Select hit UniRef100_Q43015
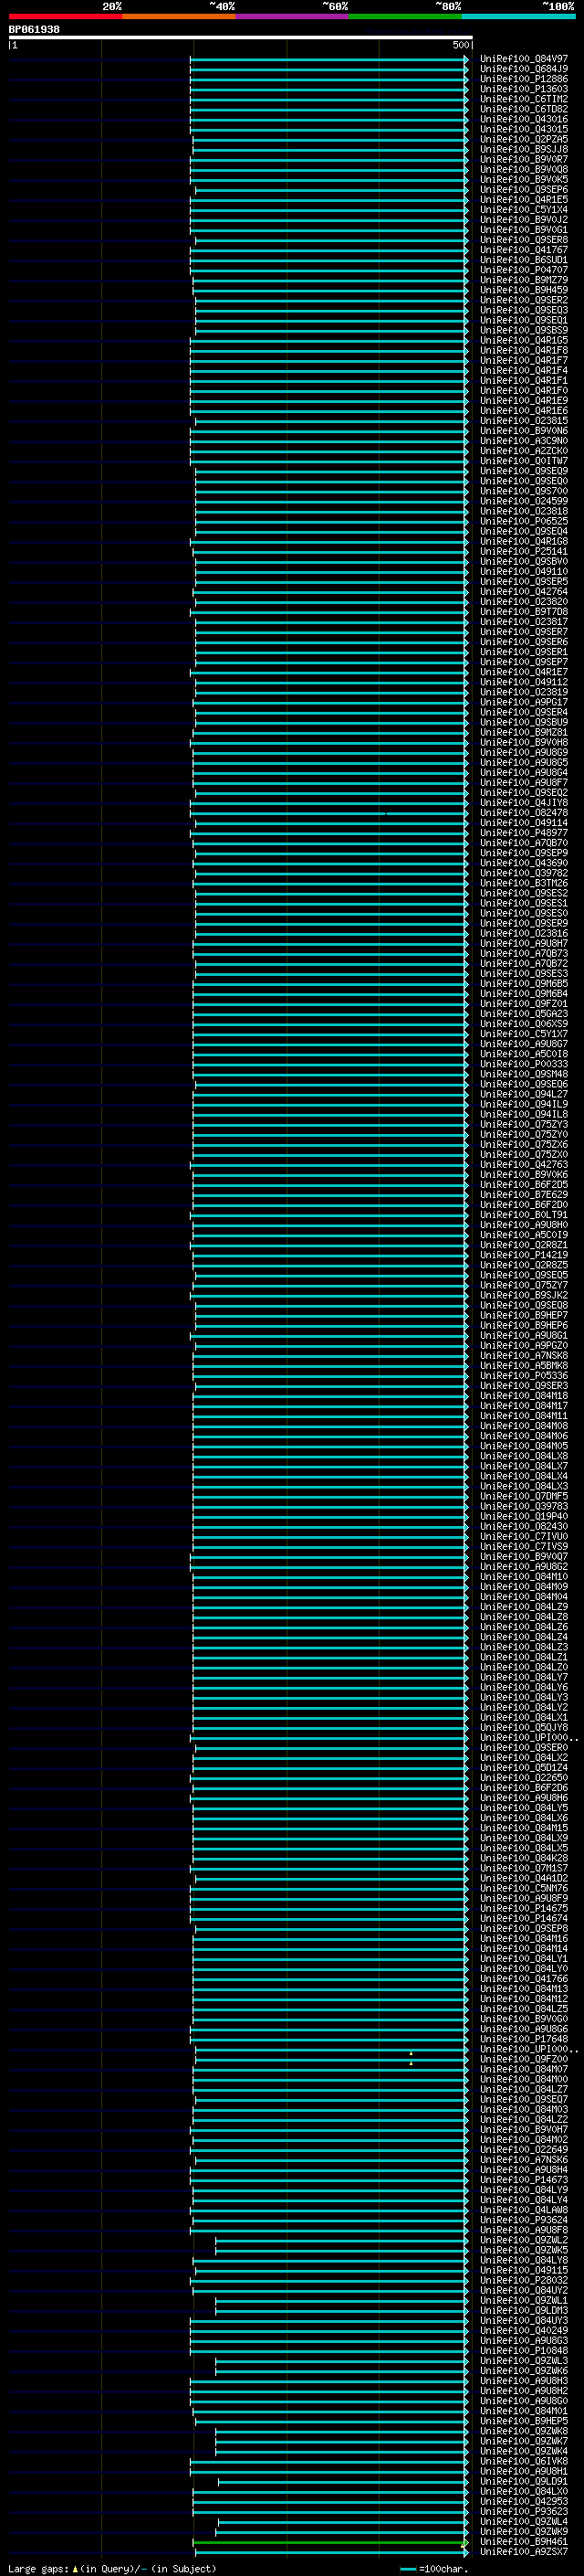584x2576 pixels. click(x=524, y=129)
